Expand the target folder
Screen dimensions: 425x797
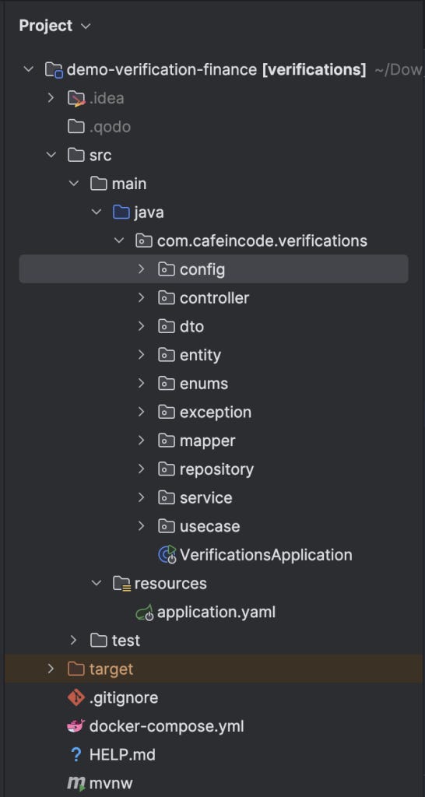51,669
